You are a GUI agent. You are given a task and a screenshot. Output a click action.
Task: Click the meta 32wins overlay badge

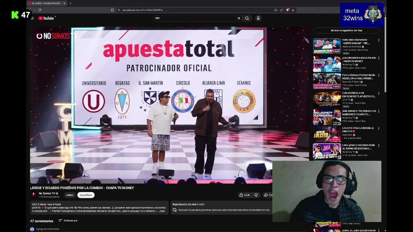coord(361,15)
